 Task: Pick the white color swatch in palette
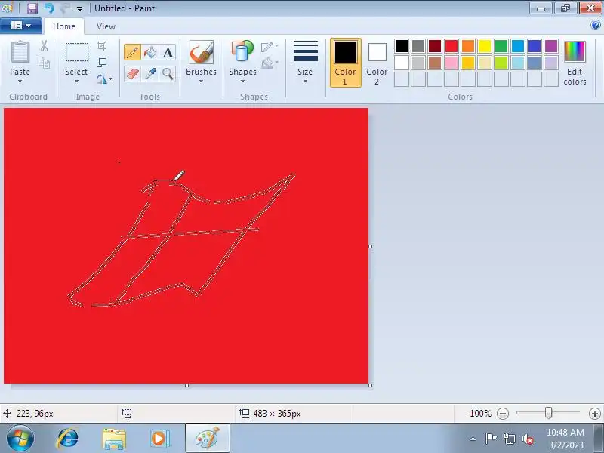402,63
